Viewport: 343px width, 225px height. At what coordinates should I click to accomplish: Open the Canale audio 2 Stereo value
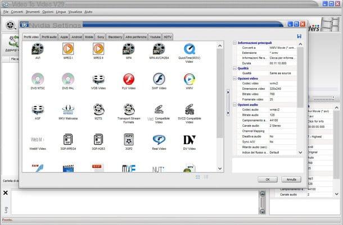click(x=282, y=126)
